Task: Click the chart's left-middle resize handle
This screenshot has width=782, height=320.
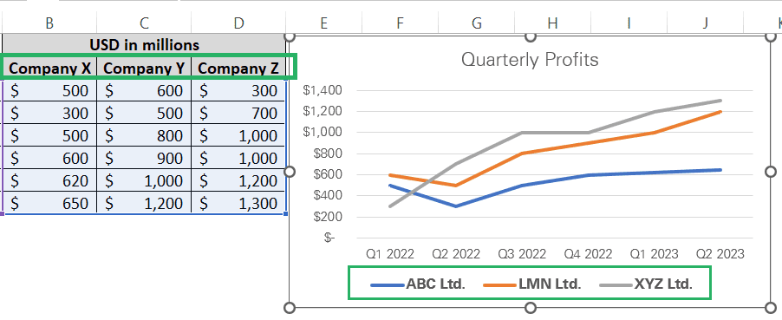Action: click(290, 172)
